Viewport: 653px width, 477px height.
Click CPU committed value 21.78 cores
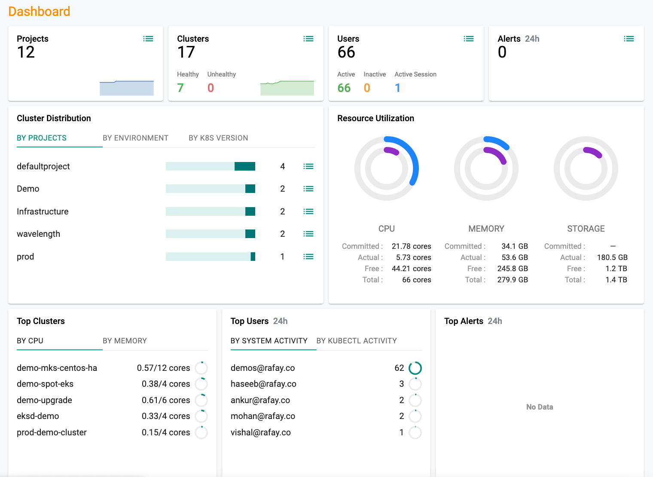coord(411,246)
